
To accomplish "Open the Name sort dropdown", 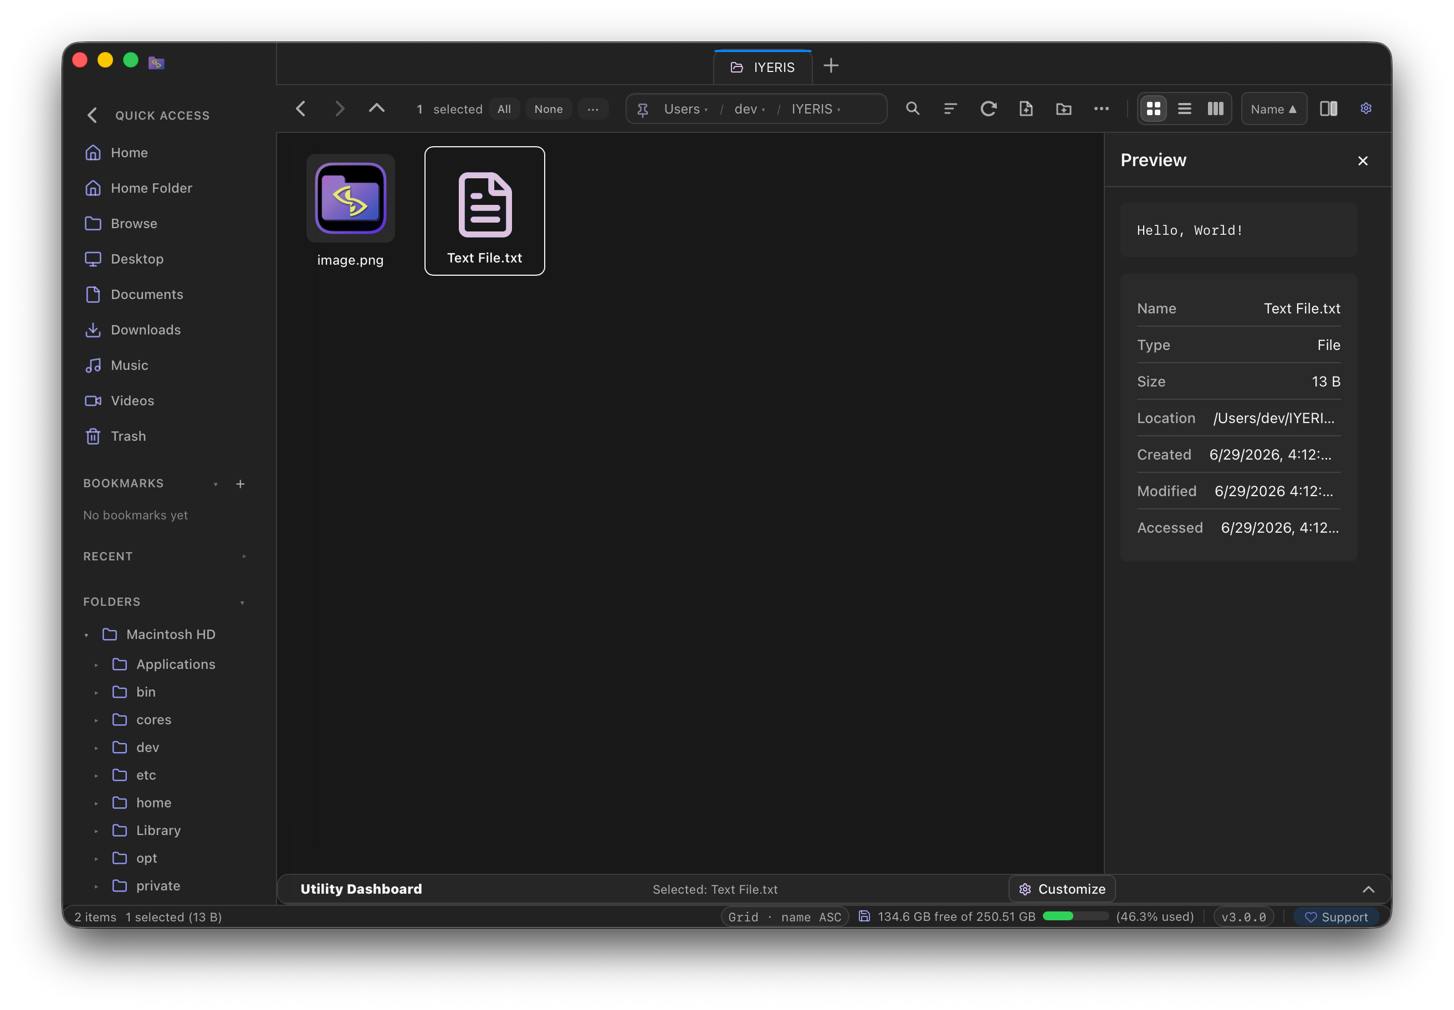I will 1273,109.
